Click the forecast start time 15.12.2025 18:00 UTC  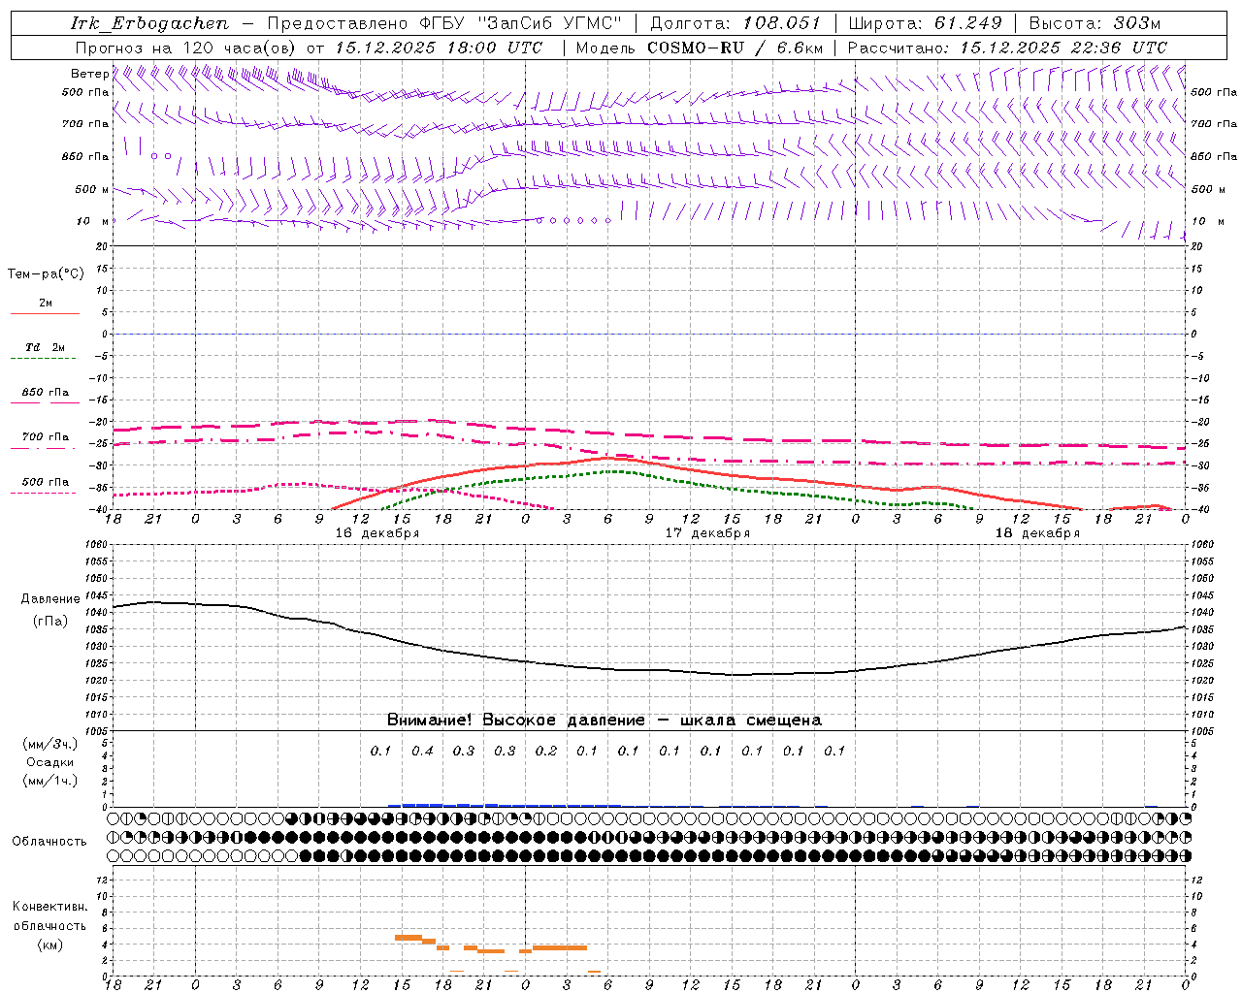(439, 48)
